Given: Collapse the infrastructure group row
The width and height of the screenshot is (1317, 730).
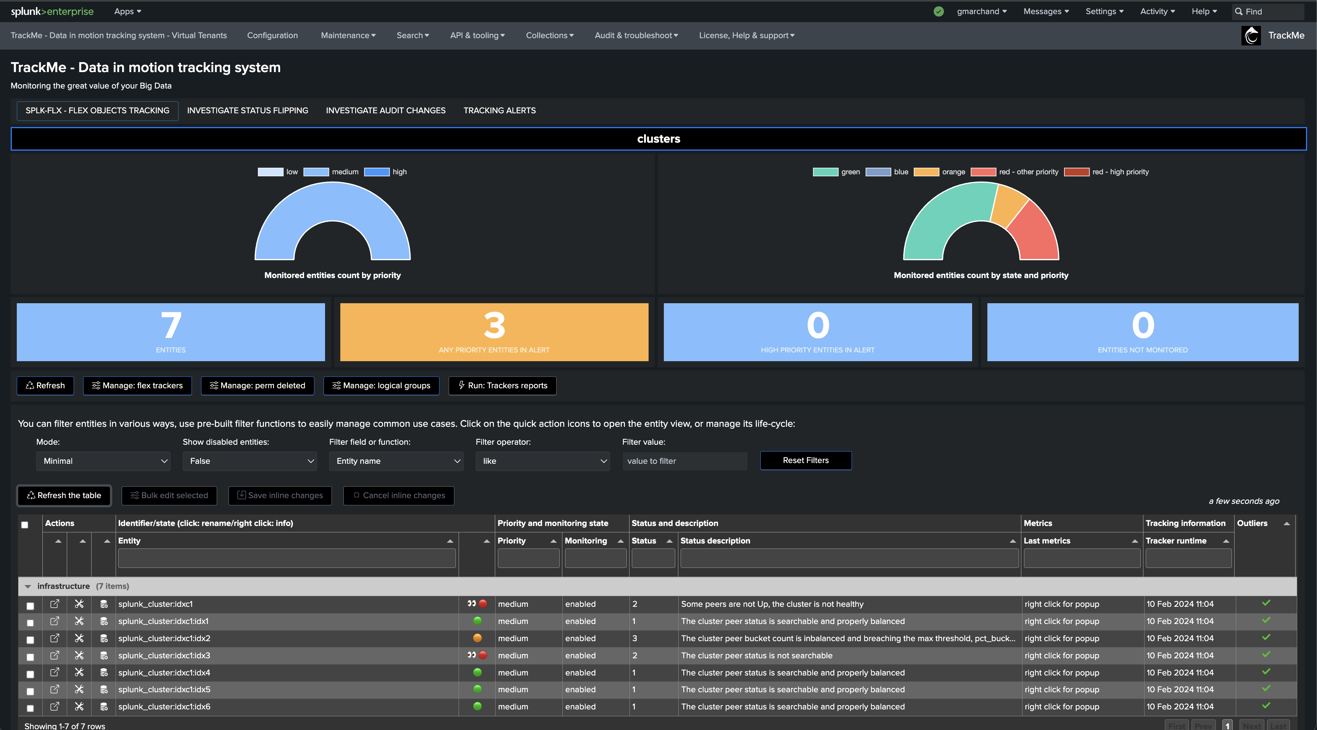Looking at the screenshot, I should click(28, 586).
